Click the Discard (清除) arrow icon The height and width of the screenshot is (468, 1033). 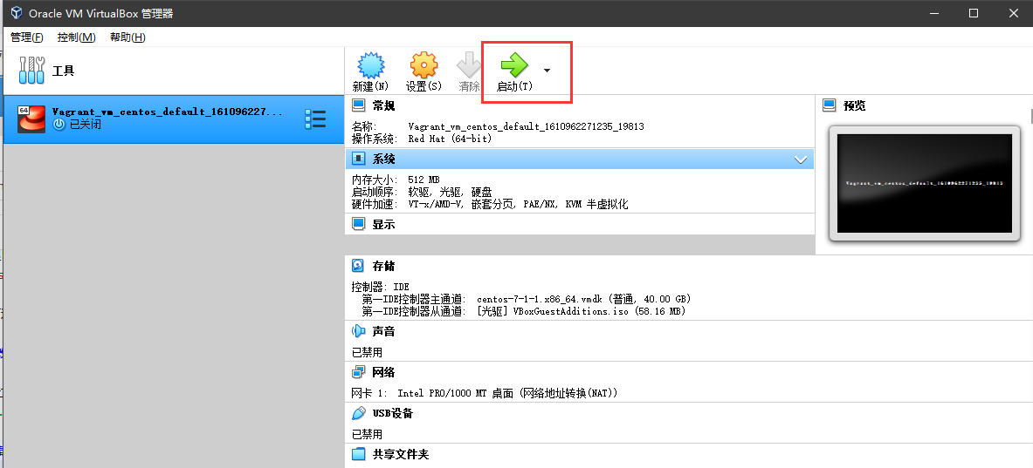click(469, 65)
